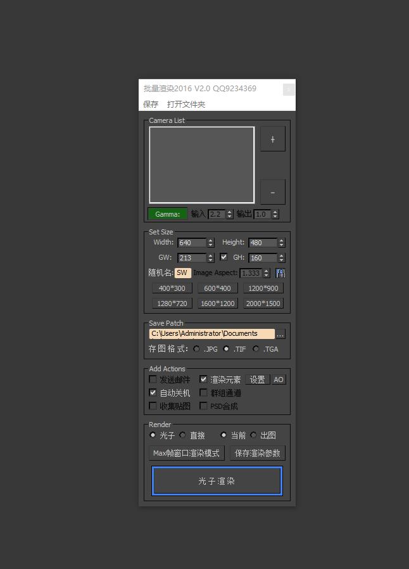Select the 直接 render radio button
This screenshot has width=409, height=569.
183,435
